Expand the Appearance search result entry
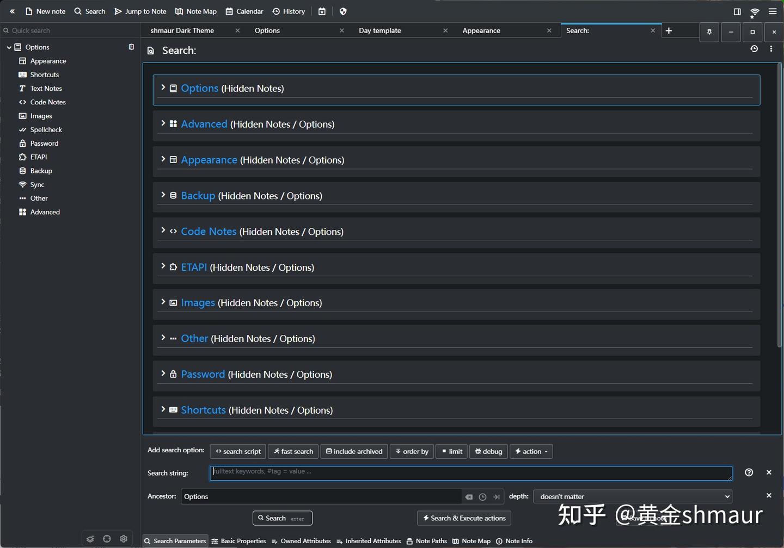 coord(163,159)
